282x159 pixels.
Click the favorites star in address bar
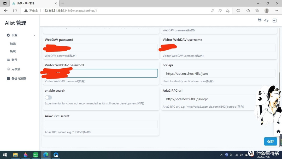227,10
